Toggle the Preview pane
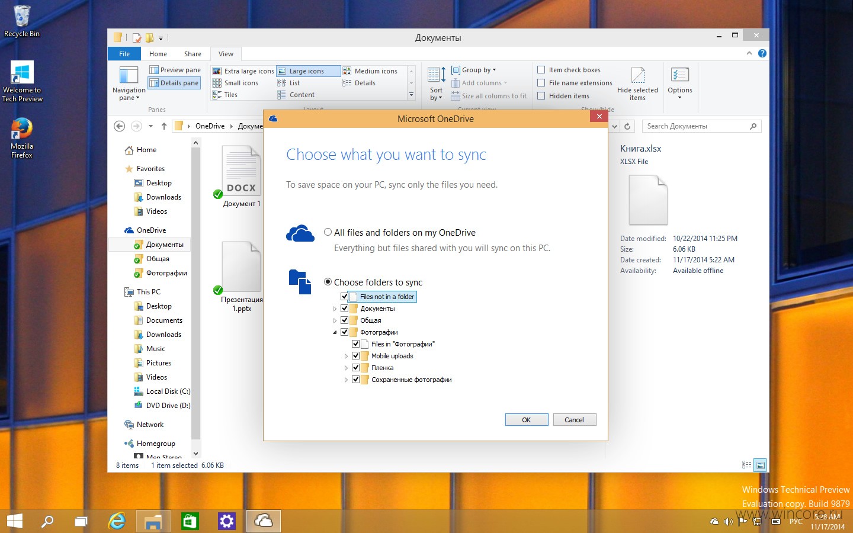The width and height of the screenshot is (853, 533). click(x=175, y=70)
